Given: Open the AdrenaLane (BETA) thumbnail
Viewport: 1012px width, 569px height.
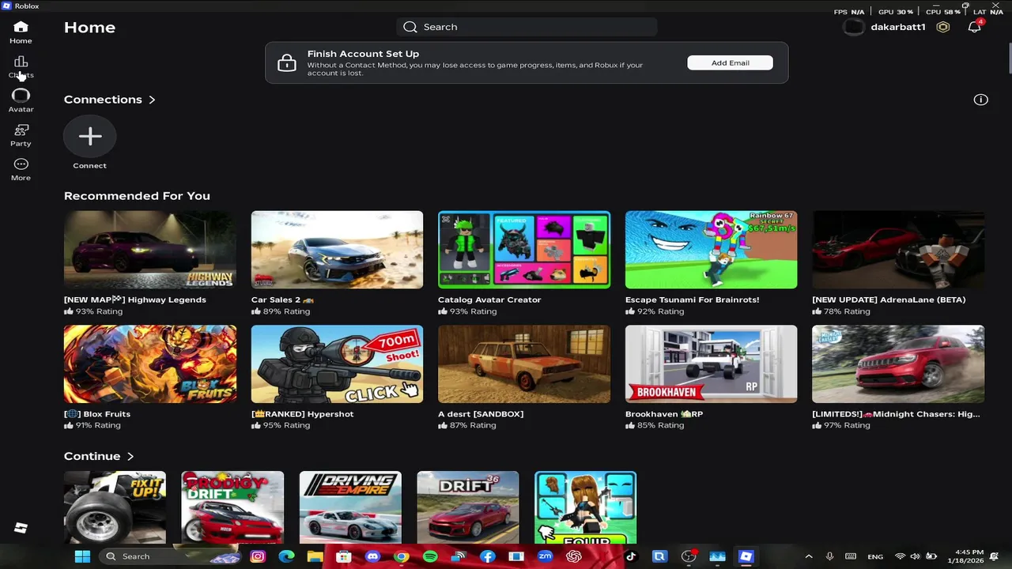Looking at the screenshot, I should click(898, 250).
